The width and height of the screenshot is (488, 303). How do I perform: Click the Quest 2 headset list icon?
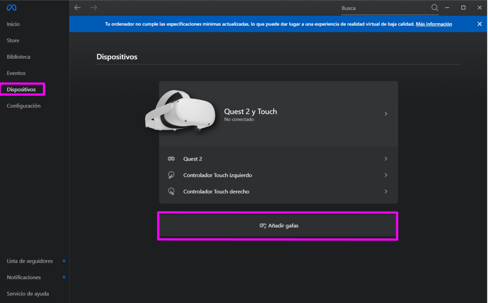[x=171, y=159]
